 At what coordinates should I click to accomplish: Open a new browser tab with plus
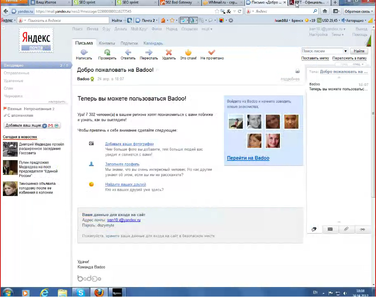(335, 2)
